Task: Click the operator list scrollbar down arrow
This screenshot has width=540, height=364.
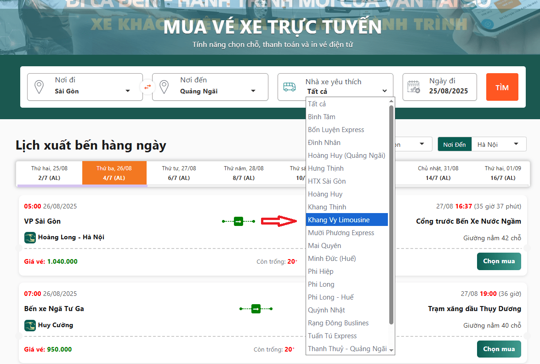Action: click(x=392, y=350)
